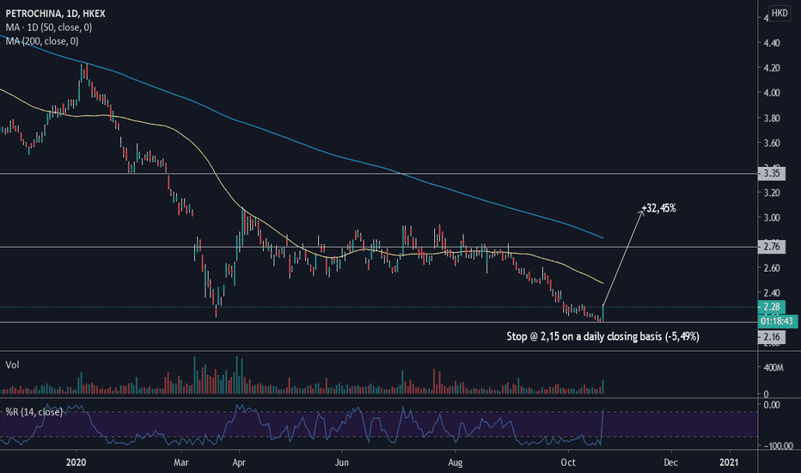Click the 4.00 price axis label
The height and width of the screenshot is (473, 801).
pyautogui.click(x=772, y=93)
